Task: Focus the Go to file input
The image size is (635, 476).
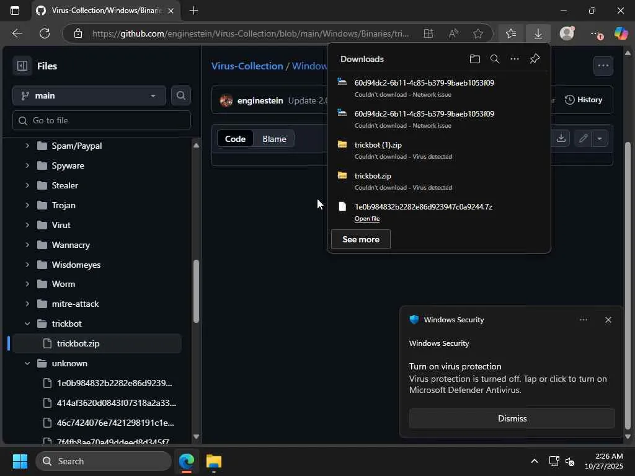Action: coord(101,120)
